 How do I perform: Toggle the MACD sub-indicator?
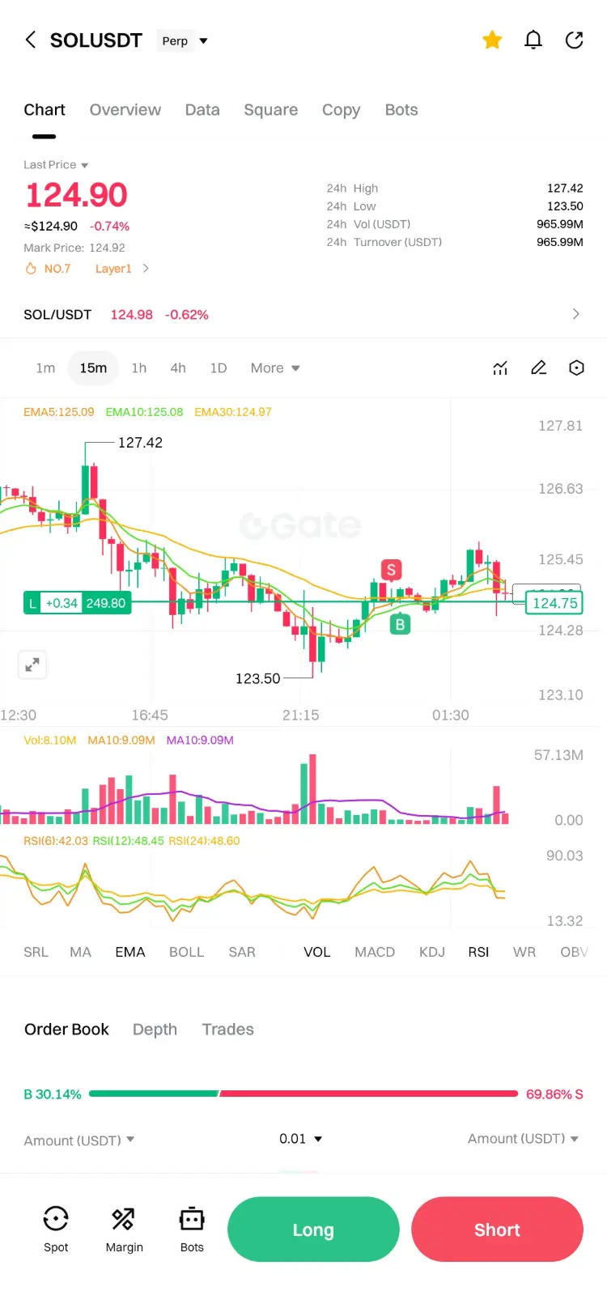click(375, 953)
